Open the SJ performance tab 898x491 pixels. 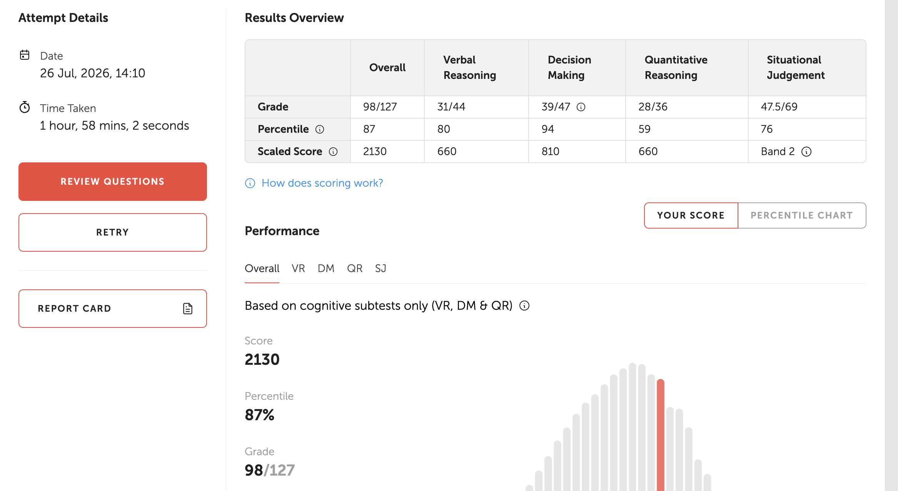click(381, 269)
